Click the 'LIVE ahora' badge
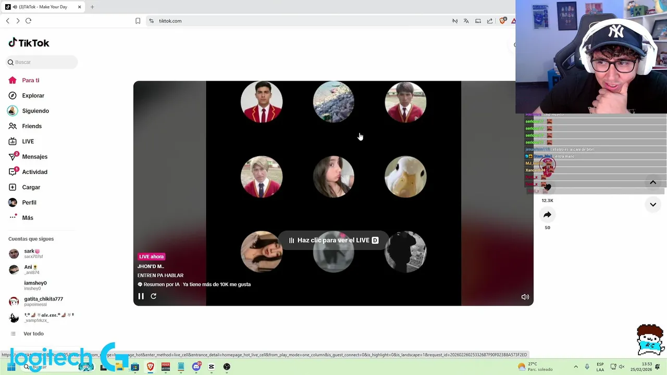Viewport: 667px width, 375px height. coord(151,256)
